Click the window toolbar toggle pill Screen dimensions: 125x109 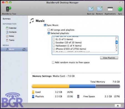click(121, 3)
